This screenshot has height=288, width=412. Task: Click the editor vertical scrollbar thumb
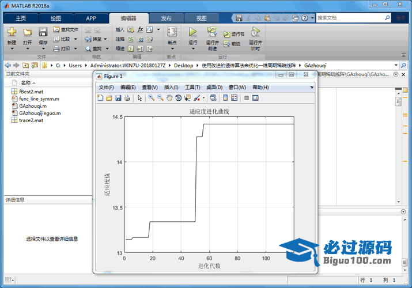click(x=398, y=101)
